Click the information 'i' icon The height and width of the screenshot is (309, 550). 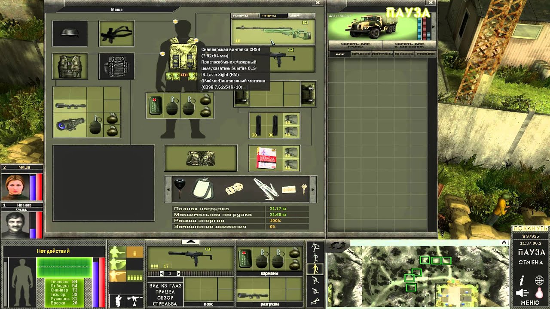(522, 281)
